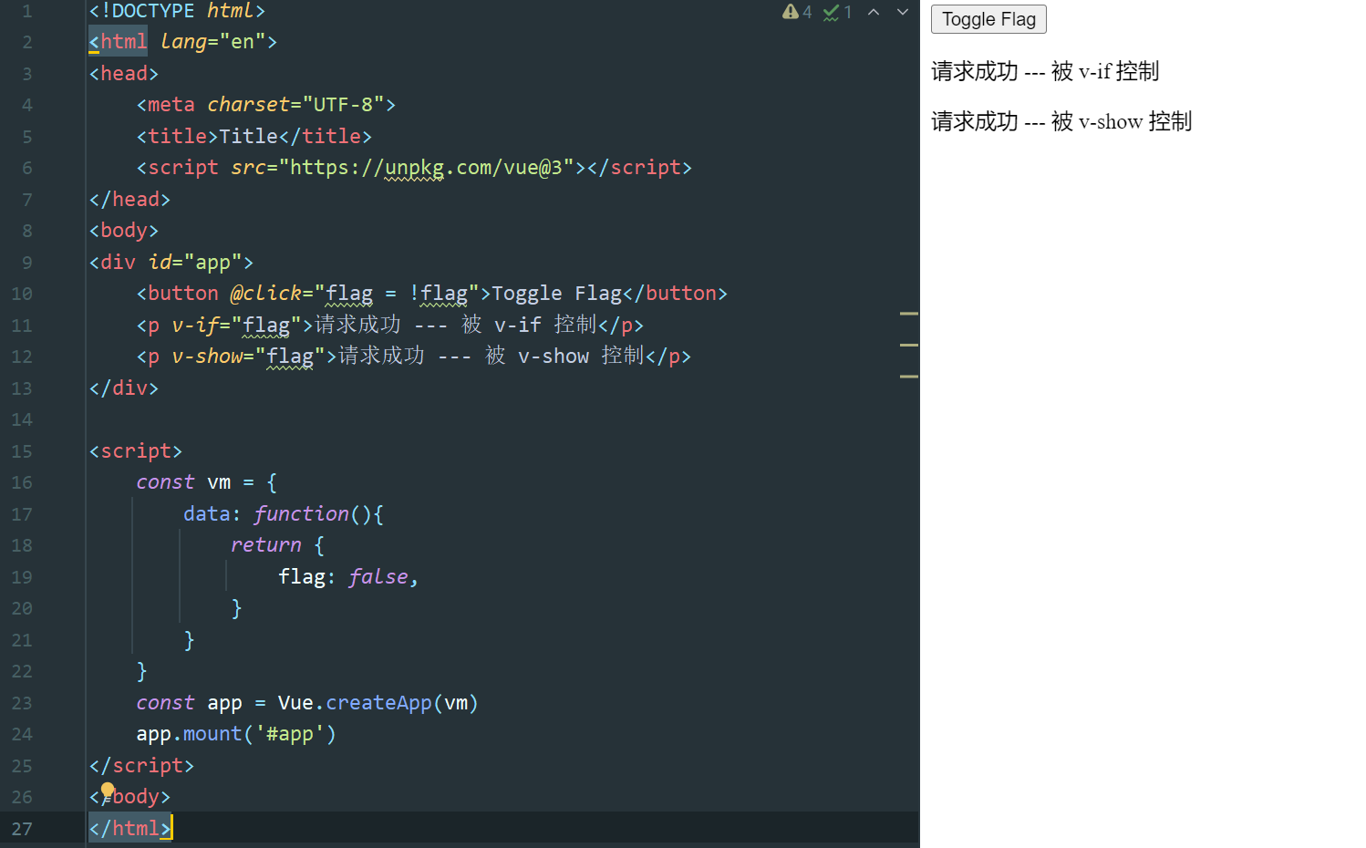1366x848 pixels.
Task: Click the @click attribute on the button tag
Action: 265,294
